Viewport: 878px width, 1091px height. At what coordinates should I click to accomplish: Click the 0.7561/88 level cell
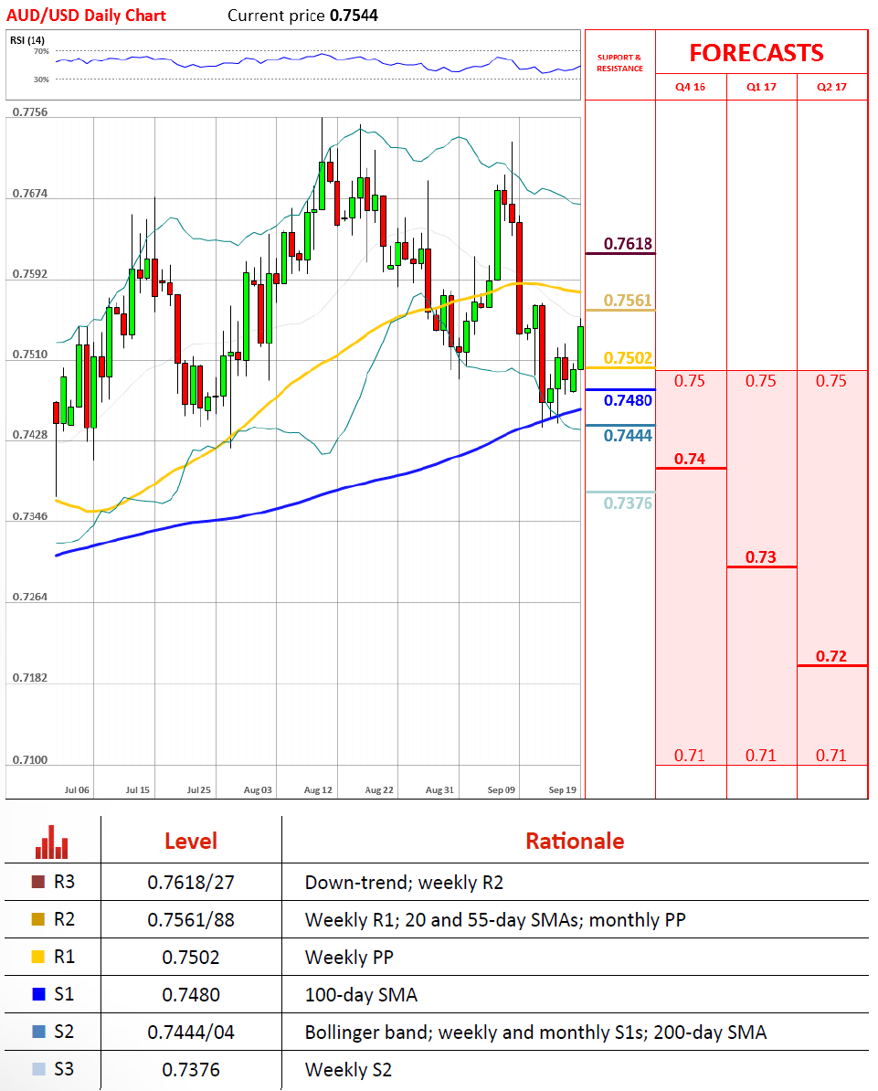click(191, 920)
